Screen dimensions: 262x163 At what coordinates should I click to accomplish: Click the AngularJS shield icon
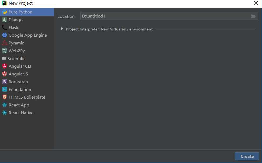(5, 74)
